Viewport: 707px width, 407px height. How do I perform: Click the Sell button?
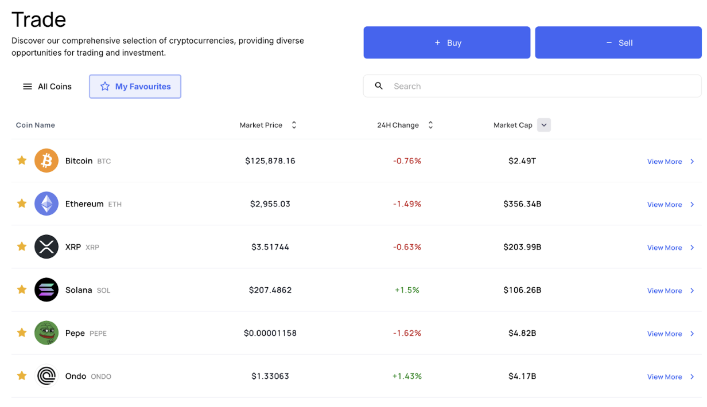point(619,42)
